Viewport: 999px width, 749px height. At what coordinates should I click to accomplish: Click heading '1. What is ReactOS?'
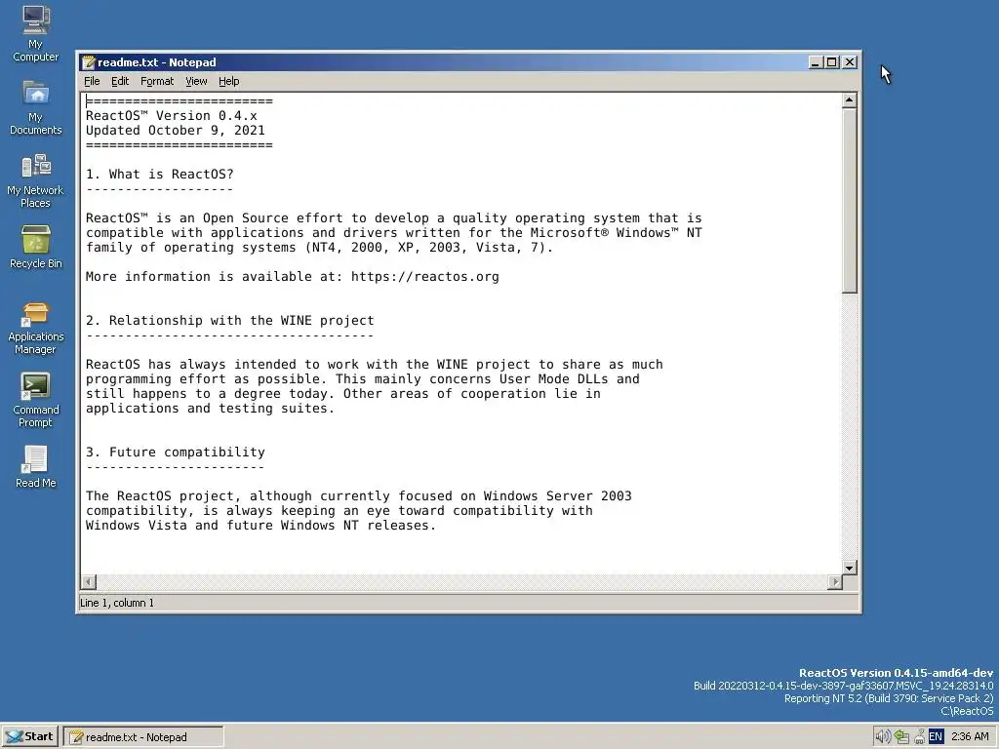(x=160, y=174)
